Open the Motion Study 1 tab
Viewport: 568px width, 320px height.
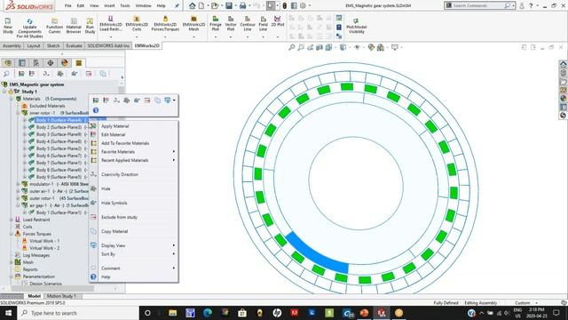(61, 296)
